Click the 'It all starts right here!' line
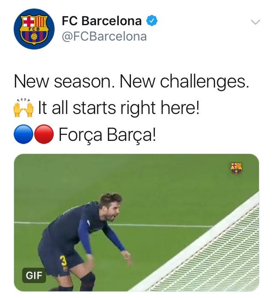 click(119, 108)
